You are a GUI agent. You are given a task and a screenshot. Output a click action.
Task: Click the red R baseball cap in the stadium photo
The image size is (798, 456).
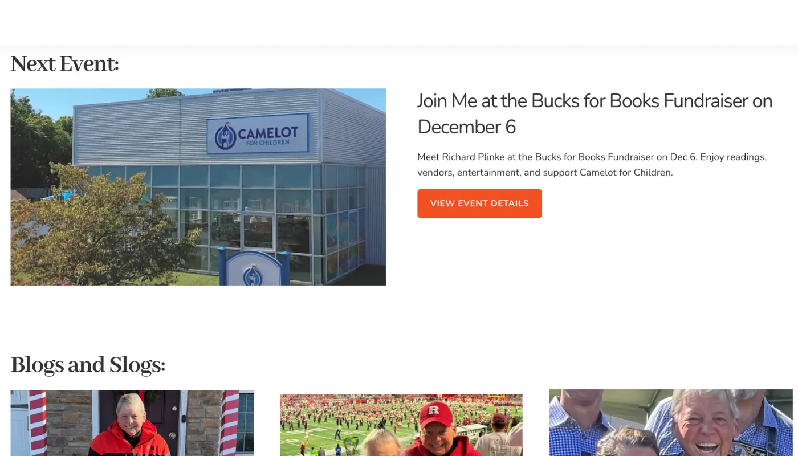click(436, 414)
